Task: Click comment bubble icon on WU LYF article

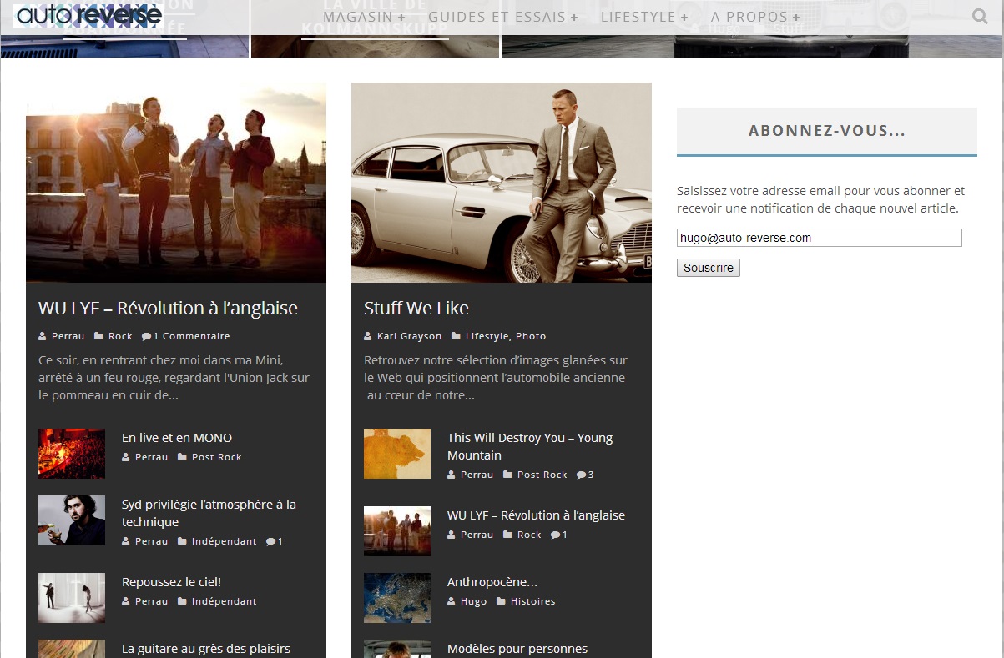Action: (x=147, y=336)
